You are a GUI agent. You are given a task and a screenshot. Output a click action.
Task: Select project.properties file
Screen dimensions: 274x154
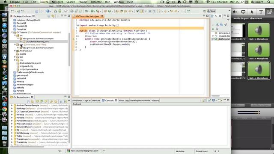[28, 69]
